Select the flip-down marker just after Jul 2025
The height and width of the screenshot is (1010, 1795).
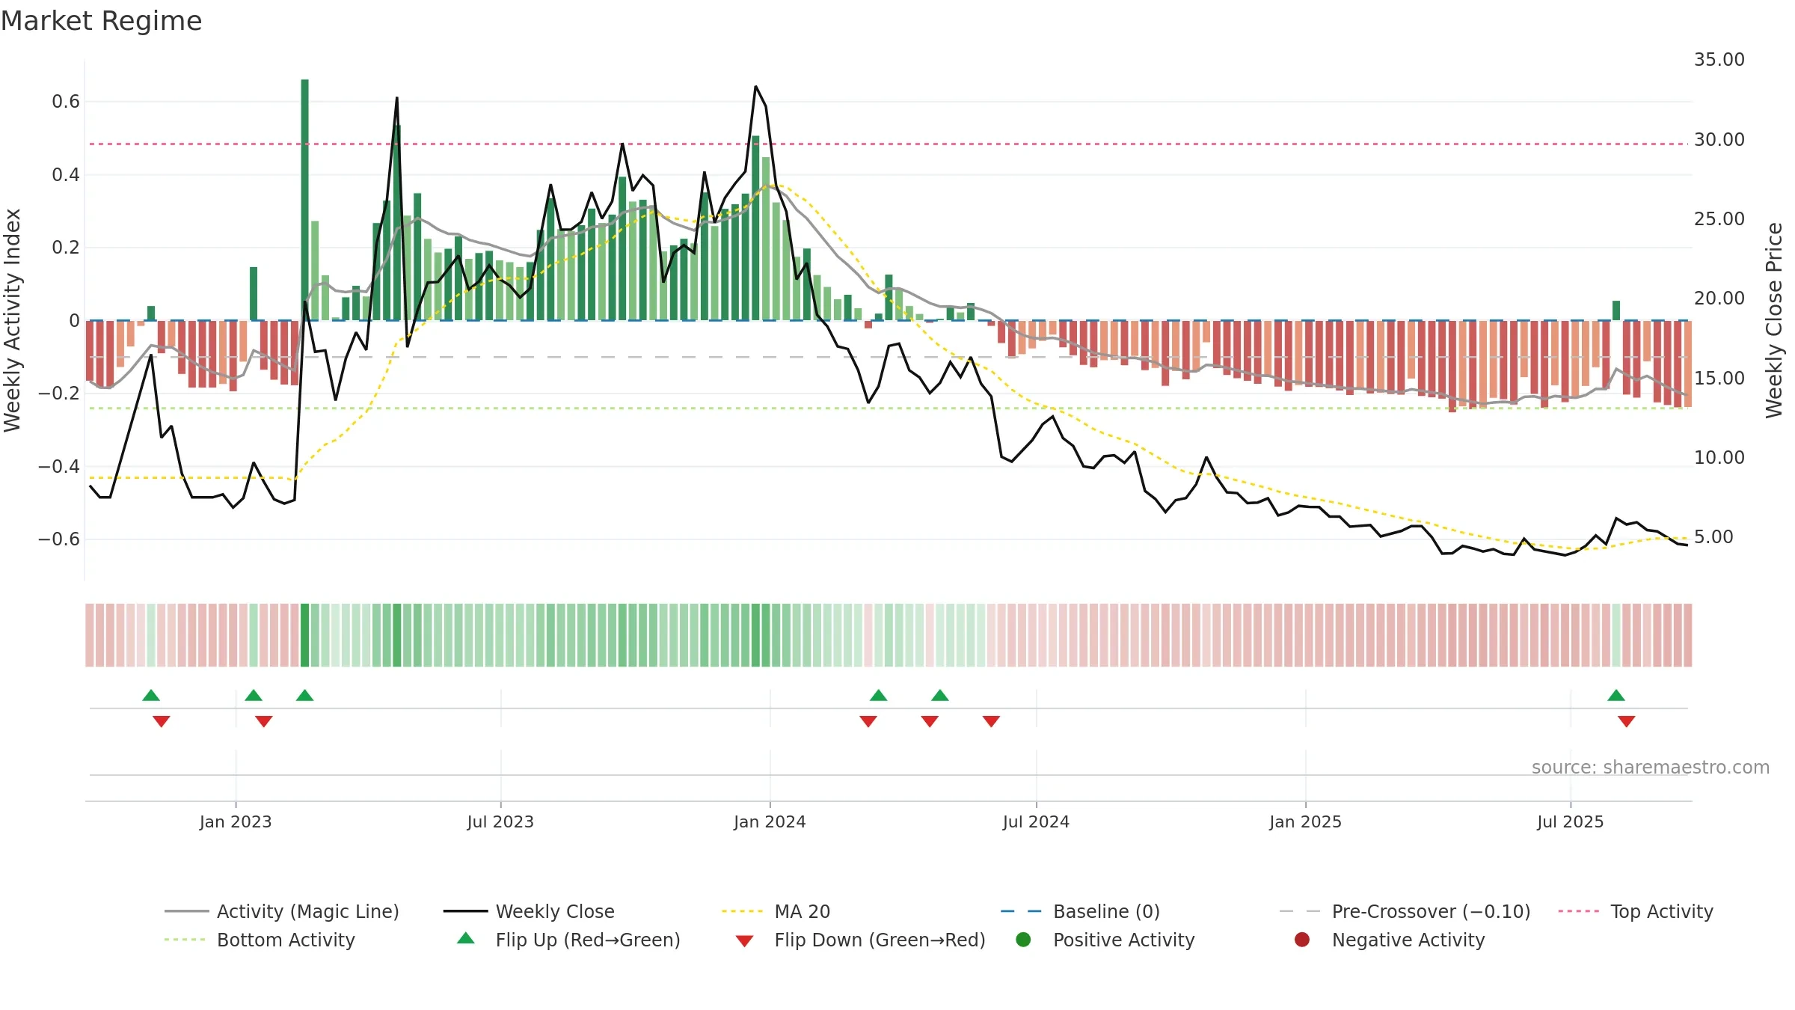click(1627, 721)
